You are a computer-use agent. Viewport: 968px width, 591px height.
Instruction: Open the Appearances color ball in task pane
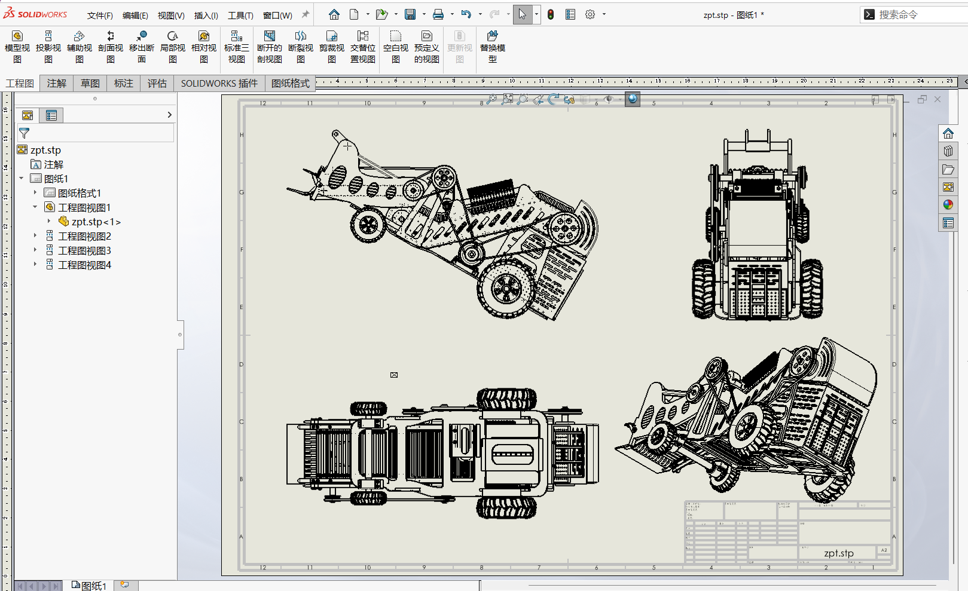(948, 205)
